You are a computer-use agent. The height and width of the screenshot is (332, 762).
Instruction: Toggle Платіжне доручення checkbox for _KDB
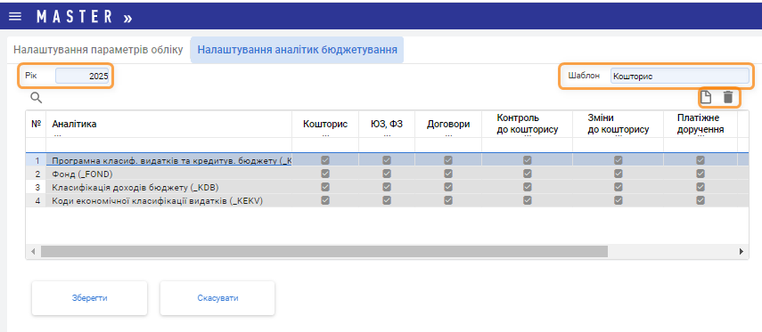(701, 187)
